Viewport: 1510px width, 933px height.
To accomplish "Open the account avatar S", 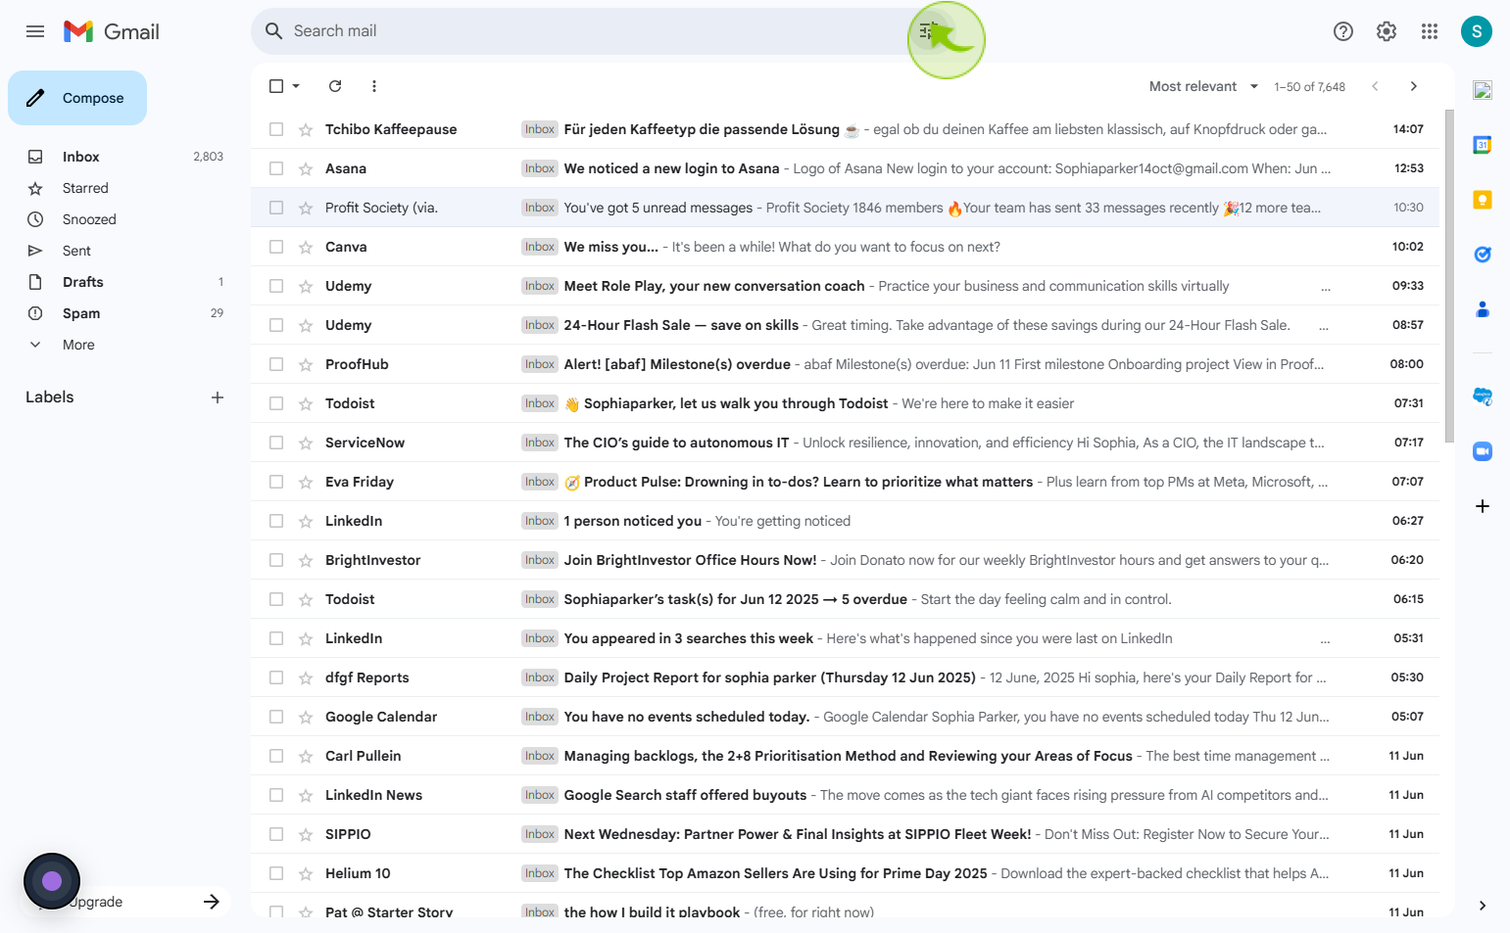I will click(1477, 31).
